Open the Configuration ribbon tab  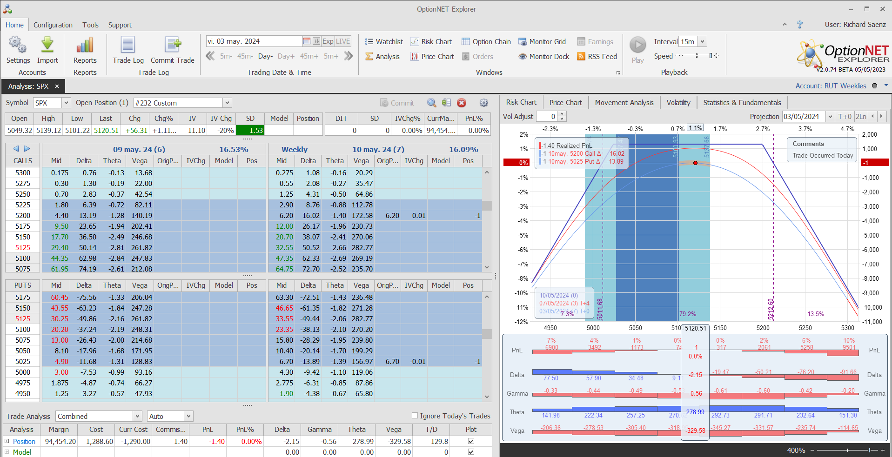tap(53, 25)
